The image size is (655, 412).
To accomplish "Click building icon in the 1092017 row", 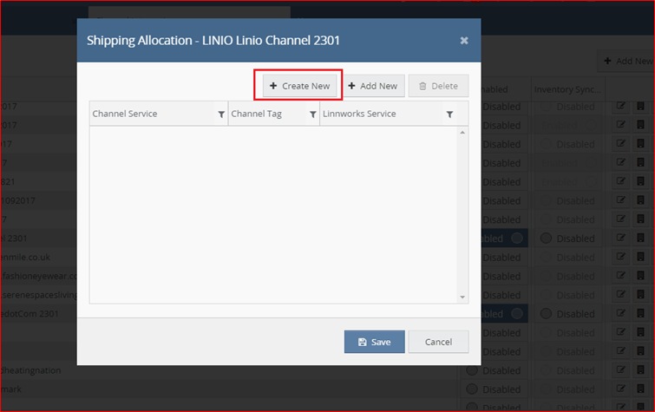I will point(640,200).
